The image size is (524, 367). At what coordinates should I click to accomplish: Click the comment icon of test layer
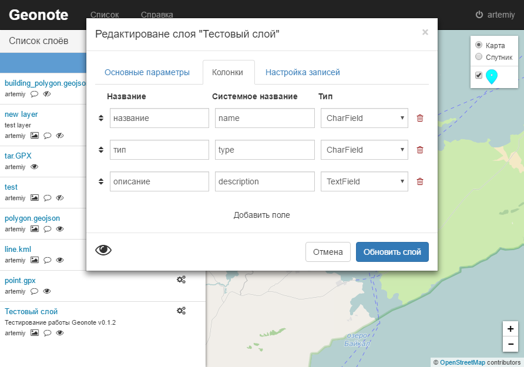[48, 198]
